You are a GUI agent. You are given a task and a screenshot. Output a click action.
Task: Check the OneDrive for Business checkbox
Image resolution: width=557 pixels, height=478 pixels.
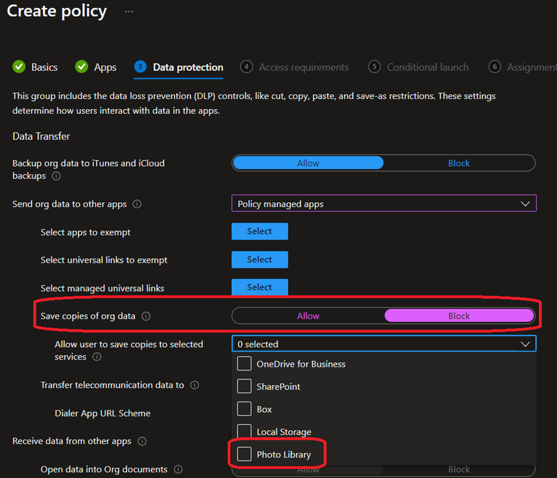(x=244, y=363)
